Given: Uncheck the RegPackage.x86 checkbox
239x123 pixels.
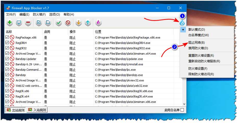Looking at the screenshot, I should 7,37.
